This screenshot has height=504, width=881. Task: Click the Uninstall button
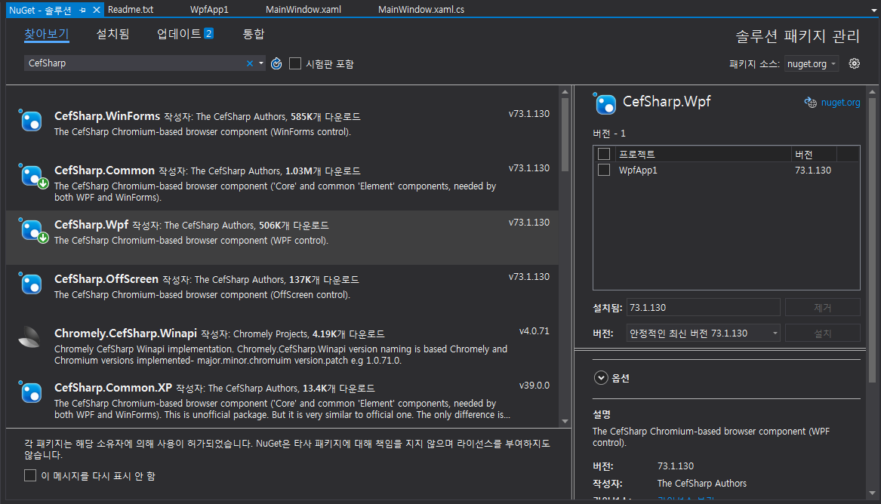823,308
